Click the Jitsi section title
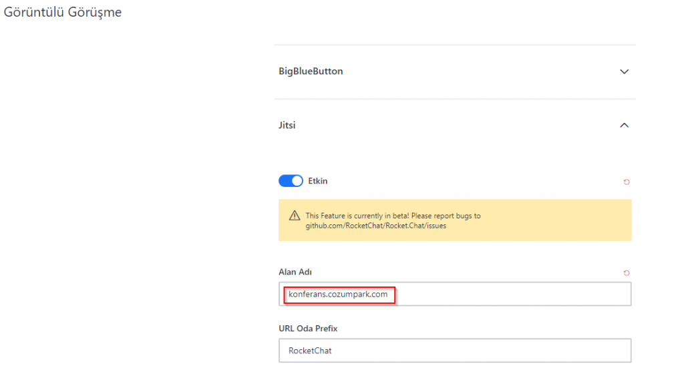Screen dimensions: 684x372 tap(287, 125)
